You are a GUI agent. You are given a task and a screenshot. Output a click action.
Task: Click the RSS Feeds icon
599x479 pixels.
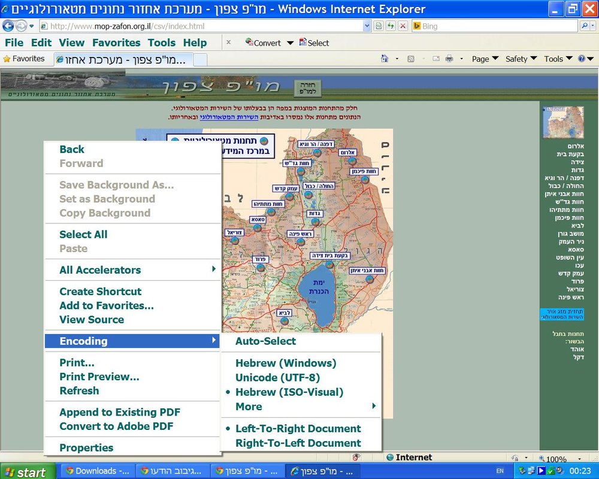[411, 59]
